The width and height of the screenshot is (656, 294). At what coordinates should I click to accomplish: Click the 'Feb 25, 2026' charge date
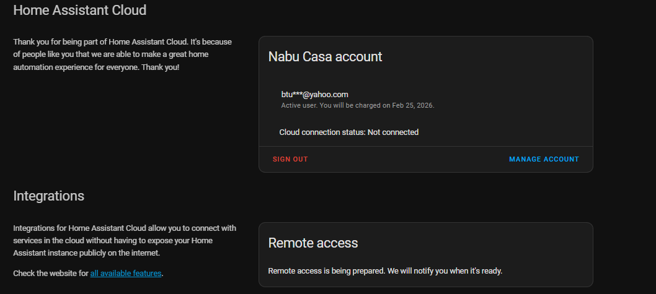pos(412,106)
